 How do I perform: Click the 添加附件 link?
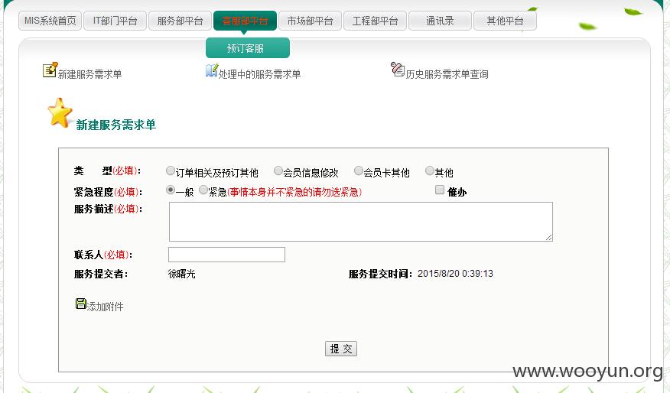[105, 307]
